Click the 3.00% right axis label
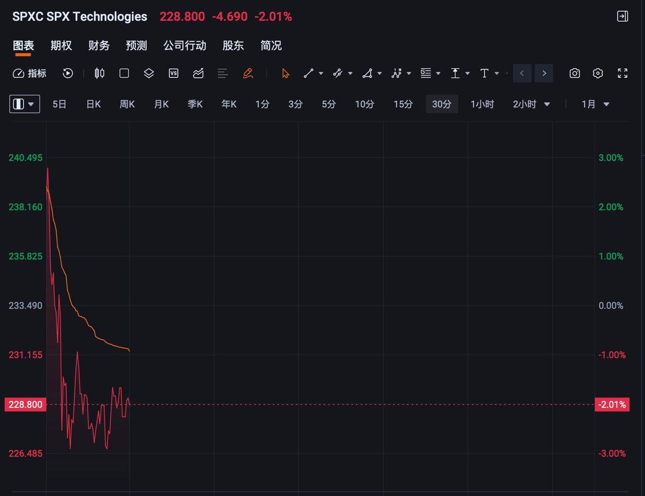 [611, 158]
